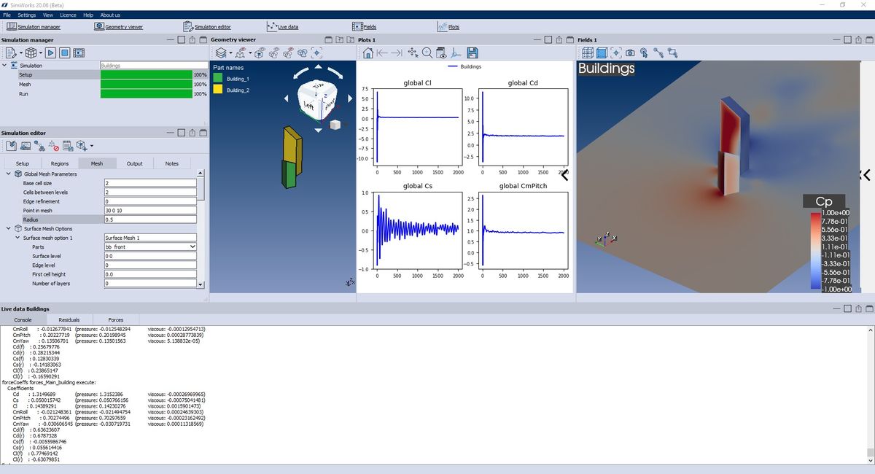Click the fit-to-view icon in Geometry viewer
This screenshot has height=474, width=875.
click(x=316, y=53)
